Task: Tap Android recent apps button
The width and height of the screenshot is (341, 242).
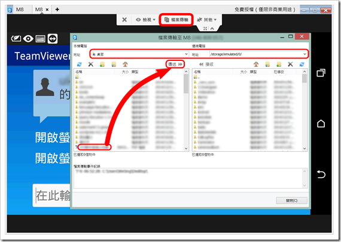Action: point(321,73)
